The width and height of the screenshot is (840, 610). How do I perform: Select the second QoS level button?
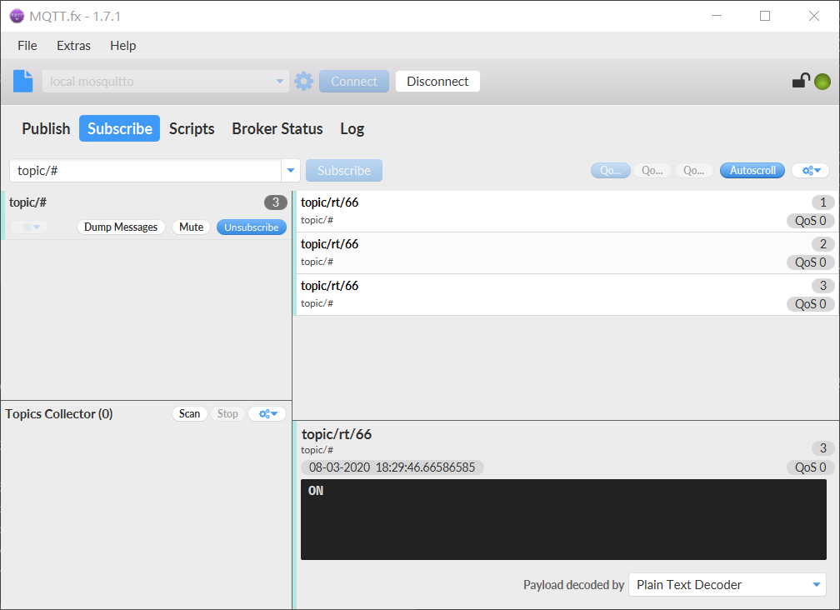click(x=652, y=170)
